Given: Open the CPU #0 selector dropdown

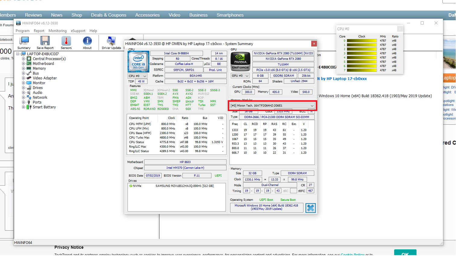Looking at the screenshot, I should click(x=138, y=76).
